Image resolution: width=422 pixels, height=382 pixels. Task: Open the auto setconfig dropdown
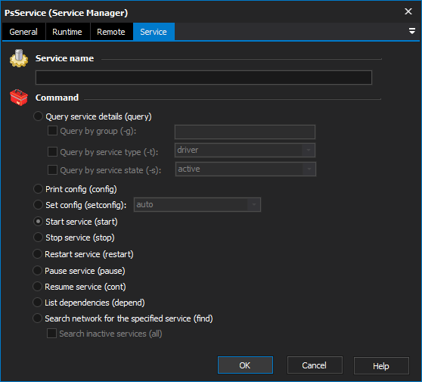click(x=197, y=204)
